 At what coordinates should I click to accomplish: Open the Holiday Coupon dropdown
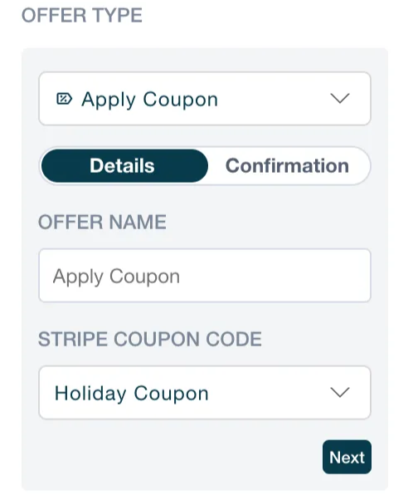pyautogui.click(x=205, y=393)
